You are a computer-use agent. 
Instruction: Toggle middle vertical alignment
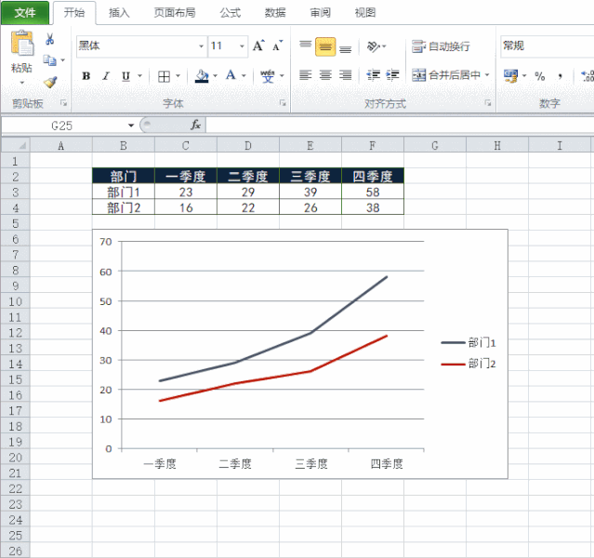tap(325, 46)
